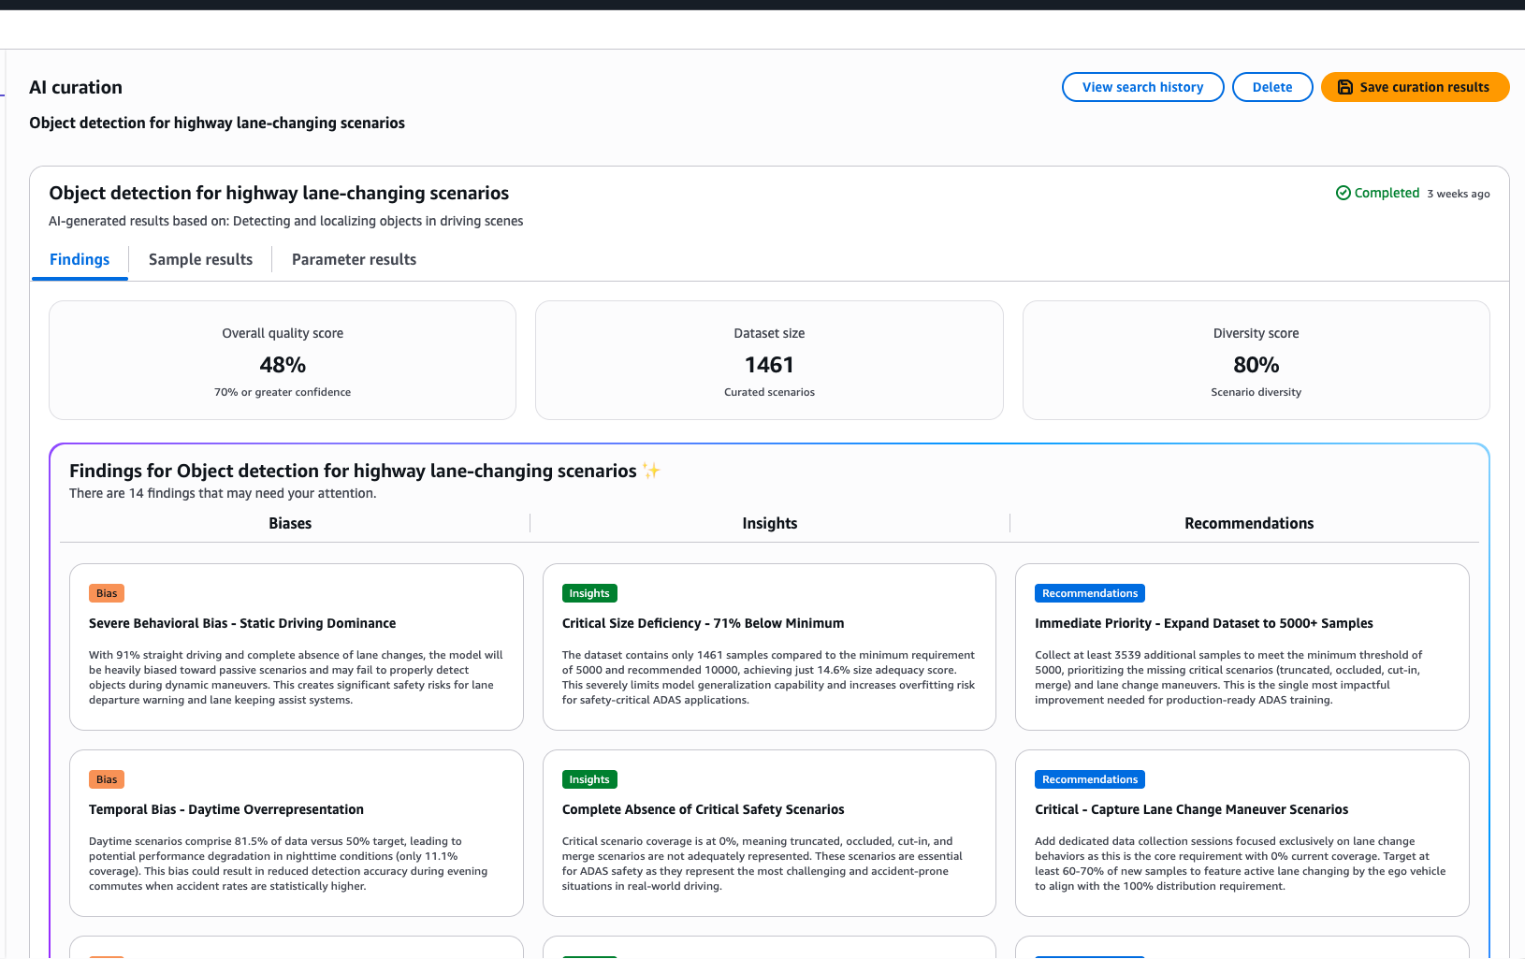Click the AI curation page heading
Screen dimensions: 1525x959
coord(76,87)
